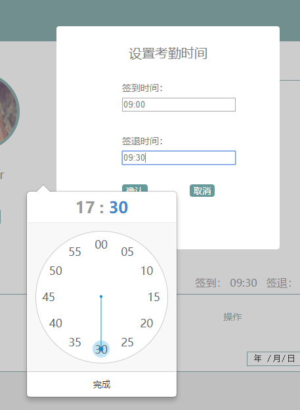Screen dimensions: 300x410
Task: Click the 签到: 09:30 time text
Action: (x=226, y=283)
